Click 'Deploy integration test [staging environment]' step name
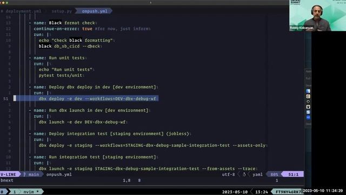Viewport: 346px width, 195px height. tap(119, 134)
